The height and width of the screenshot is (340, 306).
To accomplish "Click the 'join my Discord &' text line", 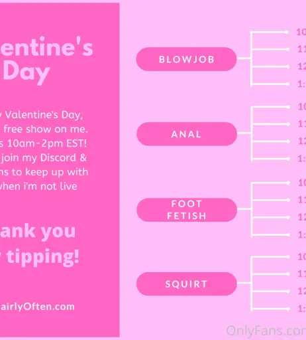I will [44, 158].
